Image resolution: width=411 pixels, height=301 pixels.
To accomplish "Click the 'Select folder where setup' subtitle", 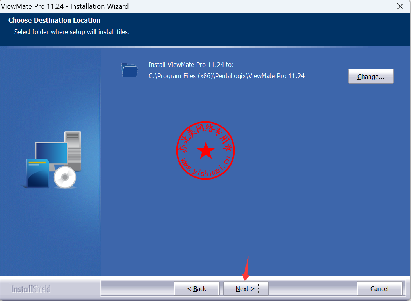I will [x=72, y=32].
